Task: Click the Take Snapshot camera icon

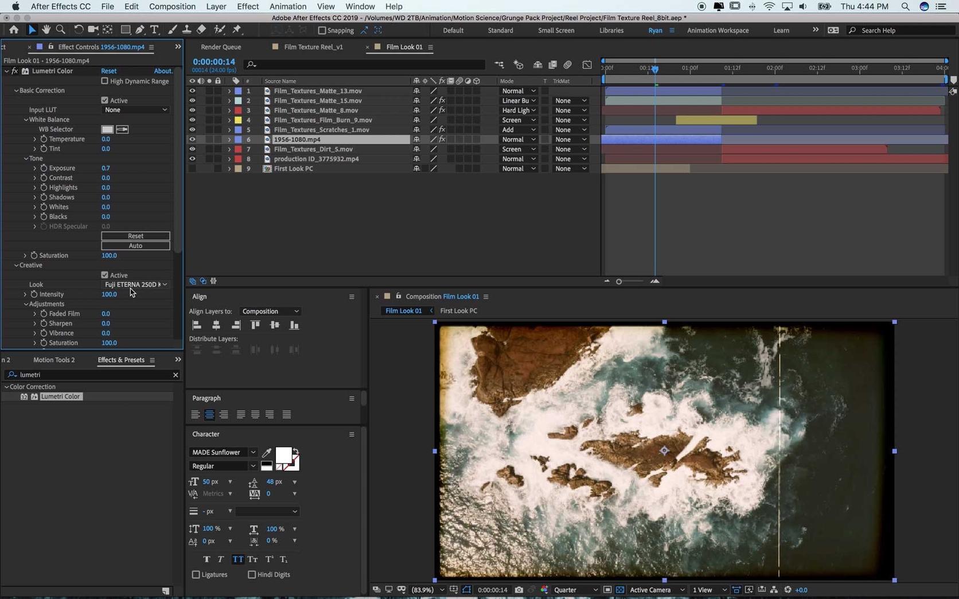Action: tap(519, 590)
